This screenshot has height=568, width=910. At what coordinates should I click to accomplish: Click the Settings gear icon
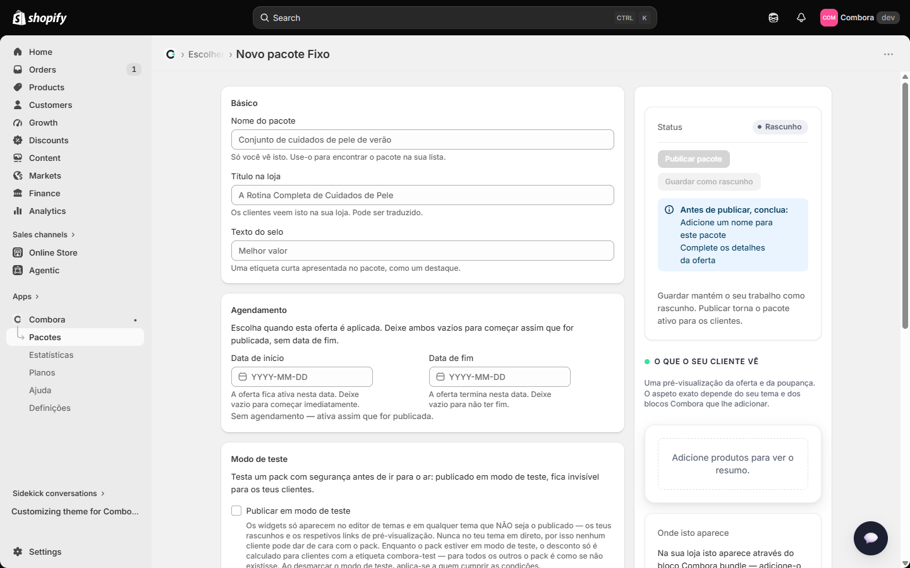18,552
